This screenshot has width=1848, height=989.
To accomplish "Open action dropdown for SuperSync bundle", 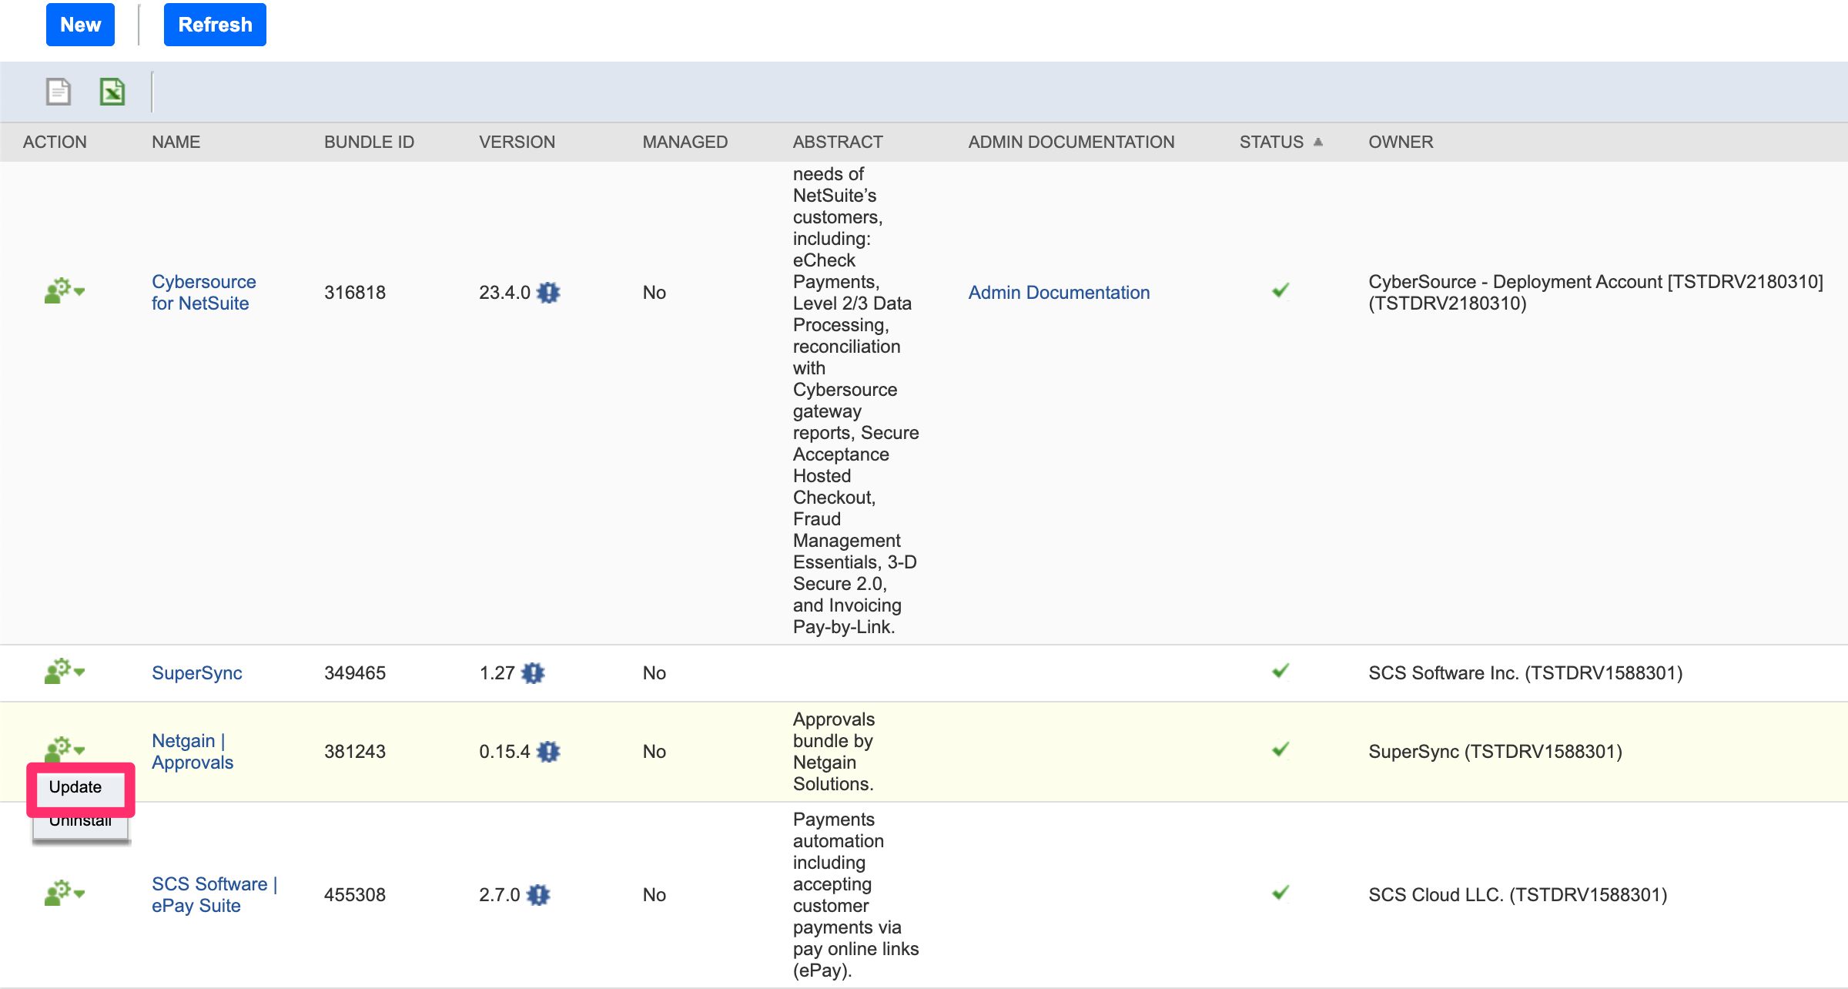I will [65, 672].
